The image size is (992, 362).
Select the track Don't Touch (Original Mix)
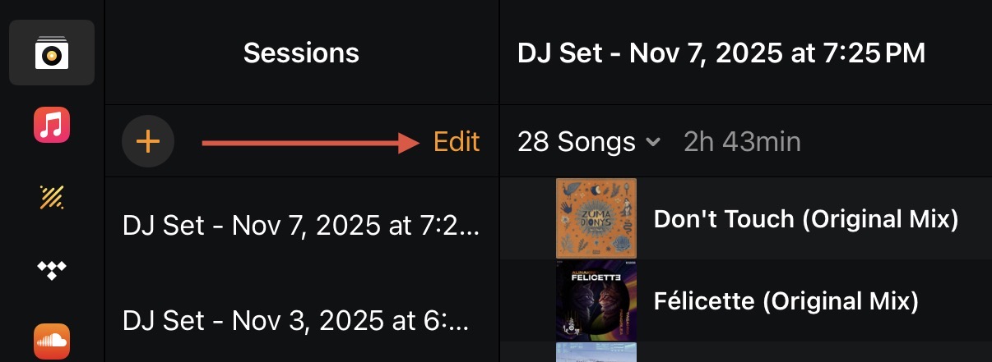click(806, 219)
